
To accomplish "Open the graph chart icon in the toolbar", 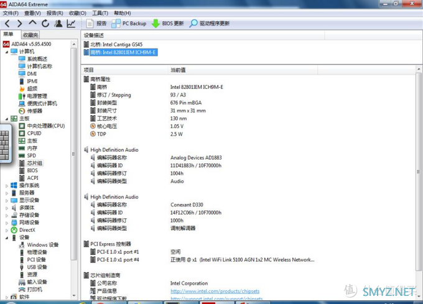I will coord(71,24).
